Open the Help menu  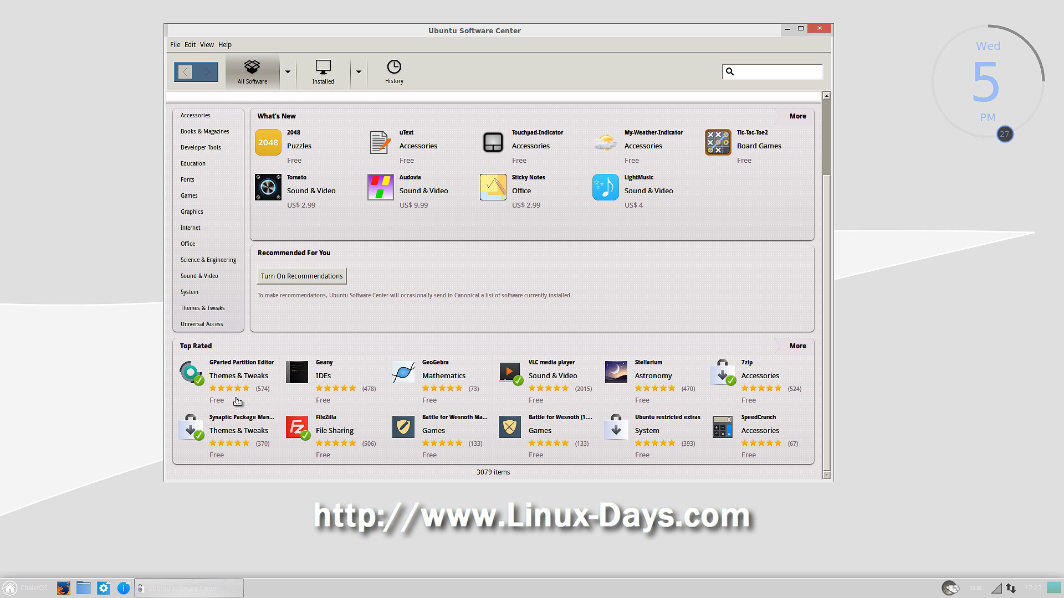(x=225, y=45)
